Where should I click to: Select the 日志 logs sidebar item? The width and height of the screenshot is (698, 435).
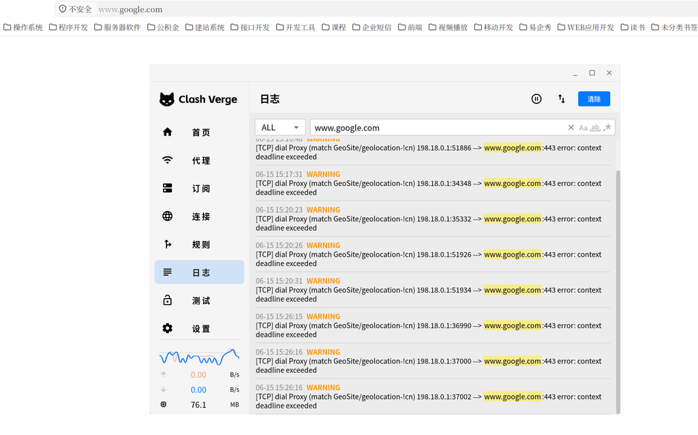tap(200, 272)
